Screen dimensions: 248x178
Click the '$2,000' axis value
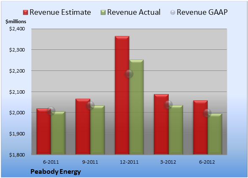point(17,113)
